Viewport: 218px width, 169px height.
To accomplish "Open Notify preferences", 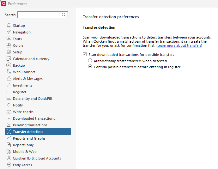I will click(18, 105).
